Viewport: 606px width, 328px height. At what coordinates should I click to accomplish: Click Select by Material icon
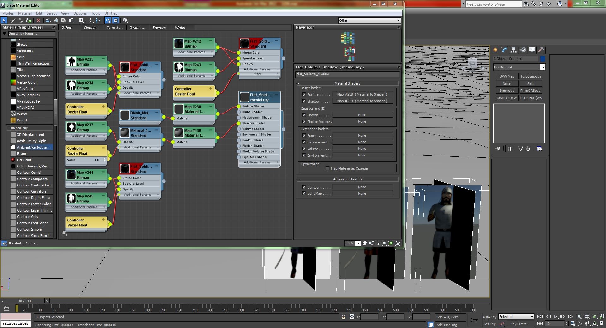(x=125, y=20)
